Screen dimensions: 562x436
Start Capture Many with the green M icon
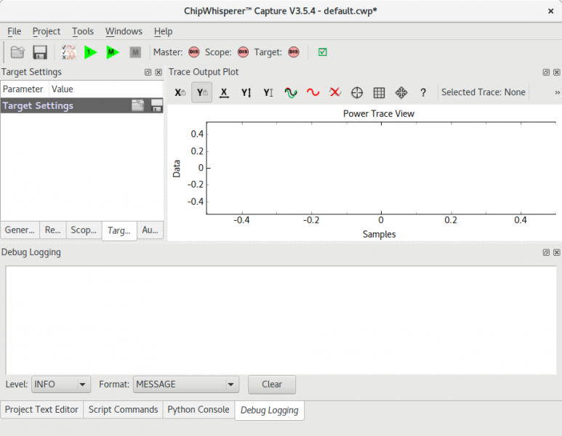pyautogui.click(x=113, y=52)
